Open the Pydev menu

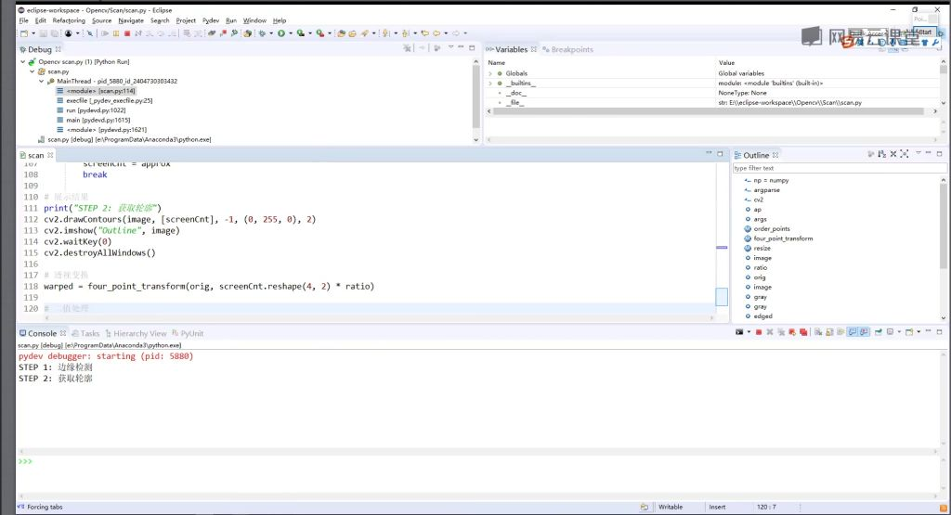click(x=211, y=20)
